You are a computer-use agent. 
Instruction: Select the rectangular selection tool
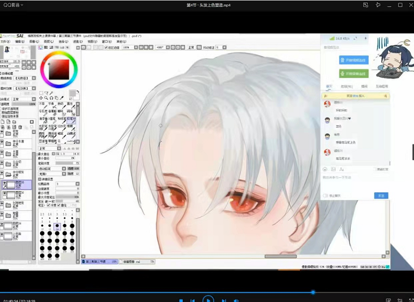click(x=41, y=93)
